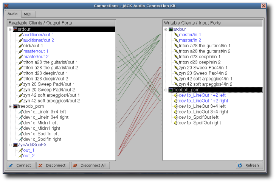Image resolution: width=276 pixels, height=183 pixels.
Task: Select dev1p_LineOut 1+2 right port
Action: click(x=203, y=101)
